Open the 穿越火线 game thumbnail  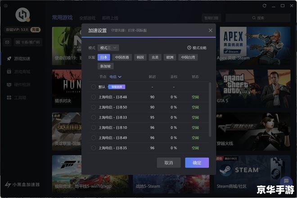pos(253,132)
